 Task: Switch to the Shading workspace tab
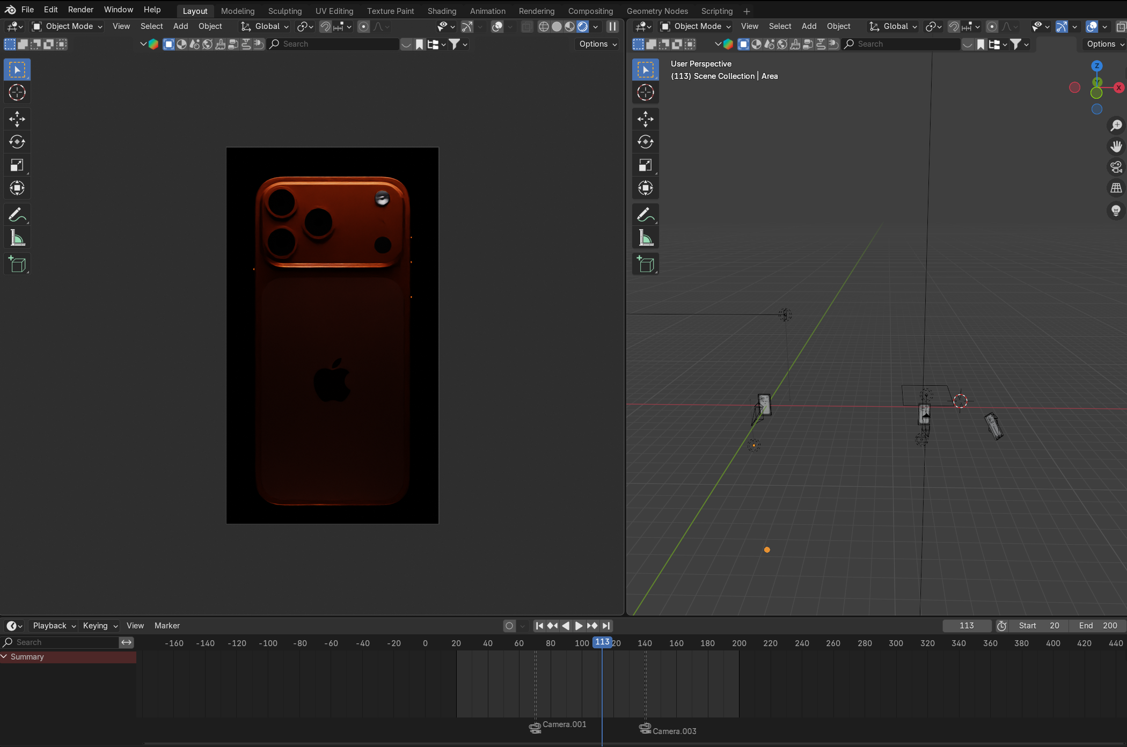[442, 11]
